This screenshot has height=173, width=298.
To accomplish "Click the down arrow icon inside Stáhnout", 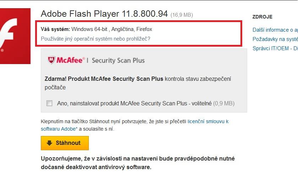I will pos(49,143).
